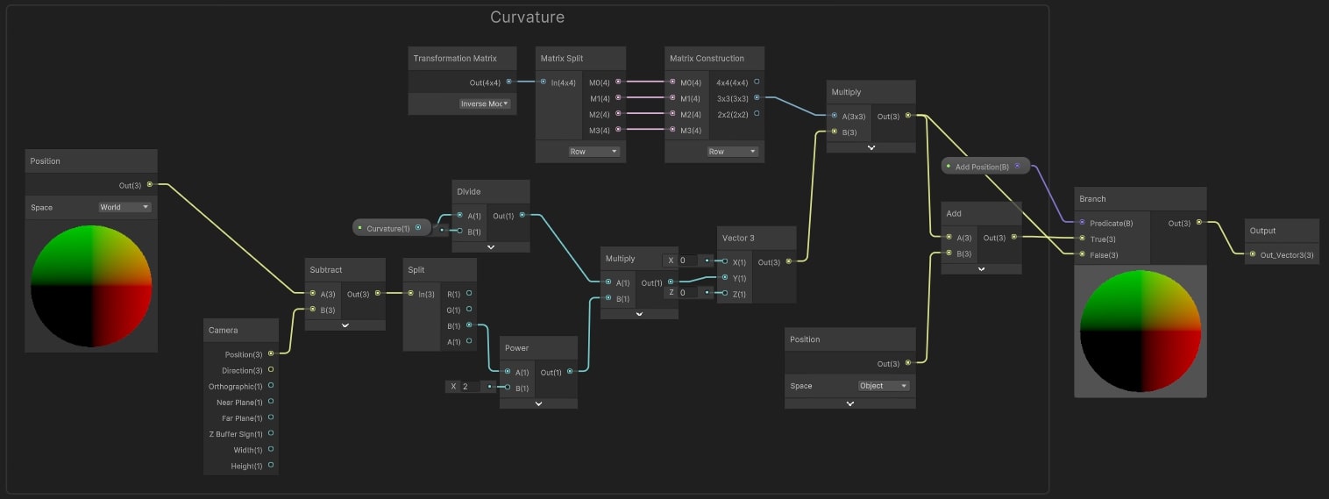Screen dimensions: 1329x499
Task: Click the Camera node's Position(3) output port
Action: pyautogui.click(x=271, y=353)
